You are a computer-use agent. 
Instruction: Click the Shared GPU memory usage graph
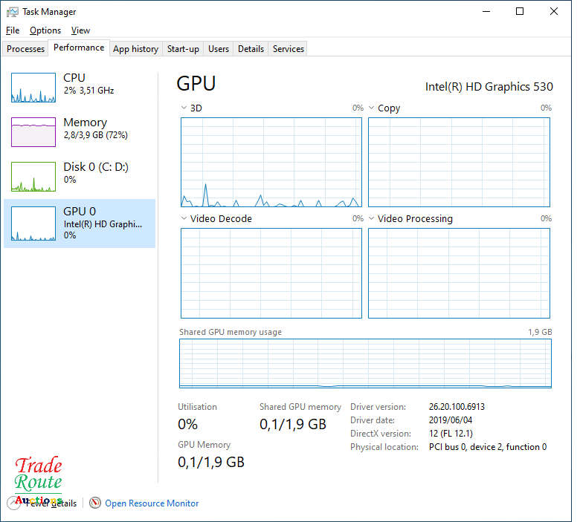[x=365, y=363]
